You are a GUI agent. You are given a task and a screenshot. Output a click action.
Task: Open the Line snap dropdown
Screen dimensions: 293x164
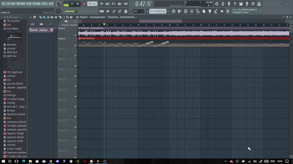coord(138,11)
